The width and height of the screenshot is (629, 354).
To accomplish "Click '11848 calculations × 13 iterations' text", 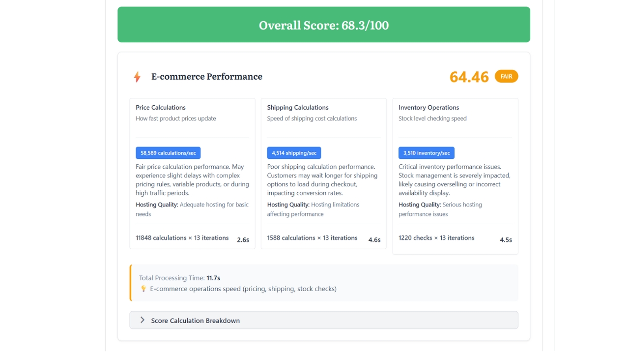I will 182,238.
